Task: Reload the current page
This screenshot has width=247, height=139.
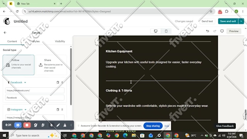Action: [x=17, y=12]
